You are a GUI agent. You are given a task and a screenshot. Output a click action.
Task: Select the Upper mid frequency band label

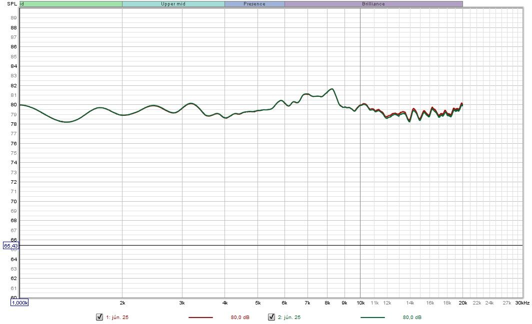(173, 4)
